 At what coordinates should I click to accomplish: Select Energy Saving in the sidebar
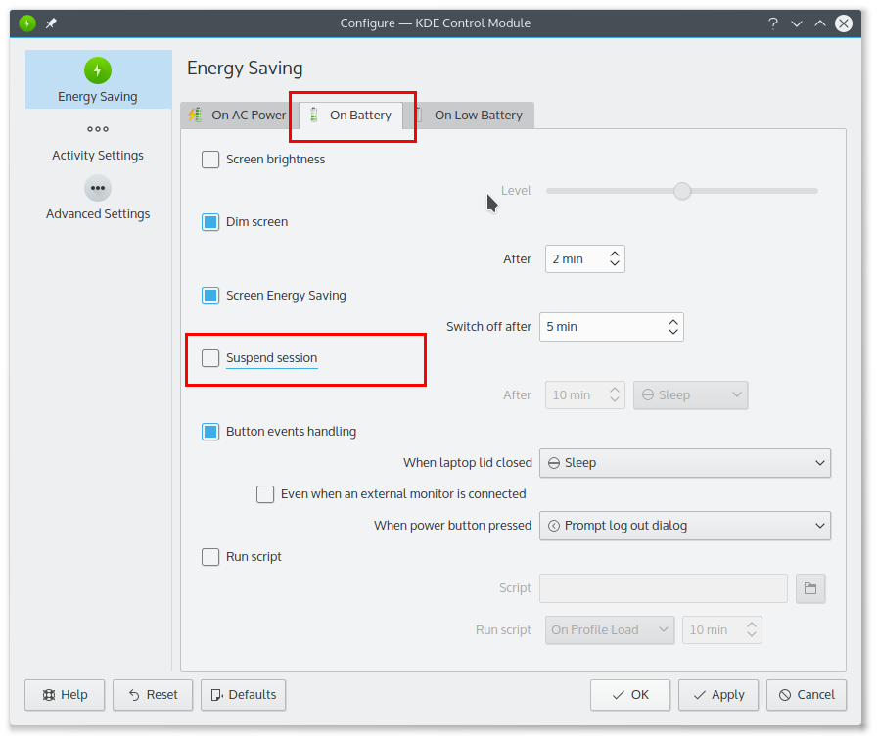pos(98,79)
